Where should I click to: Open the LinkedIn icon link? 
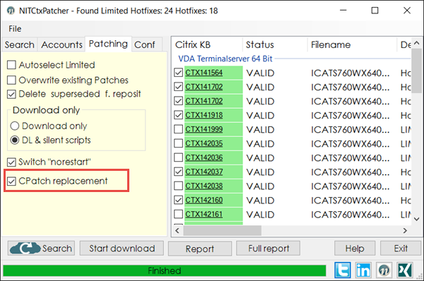pos(363,270)
